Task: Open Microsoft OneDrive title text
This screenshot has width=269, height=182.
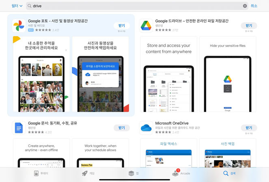Action: pyautogui.click(x=172, y=123)
